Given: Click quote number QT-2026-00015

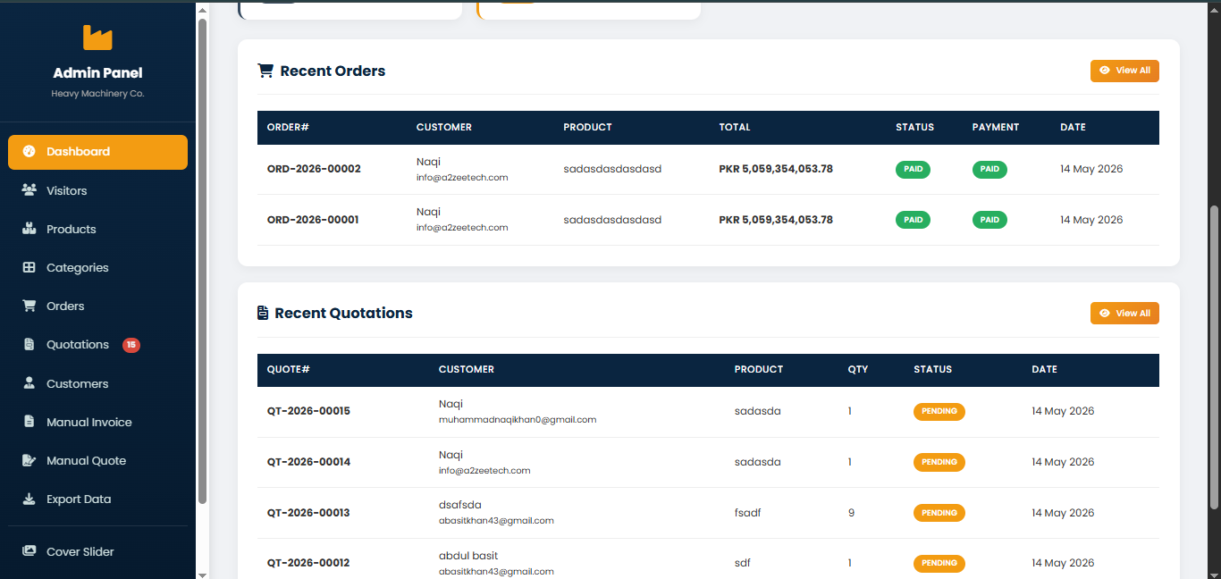Looking at the screenshot, I should (308, 412).
